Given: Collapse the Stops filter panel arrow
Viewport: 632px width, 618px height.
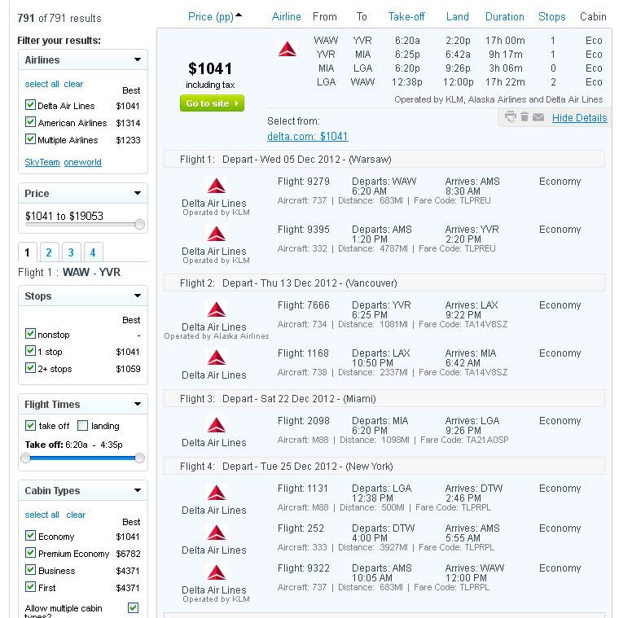Looking at the screenshot, I should pos(138,296).
